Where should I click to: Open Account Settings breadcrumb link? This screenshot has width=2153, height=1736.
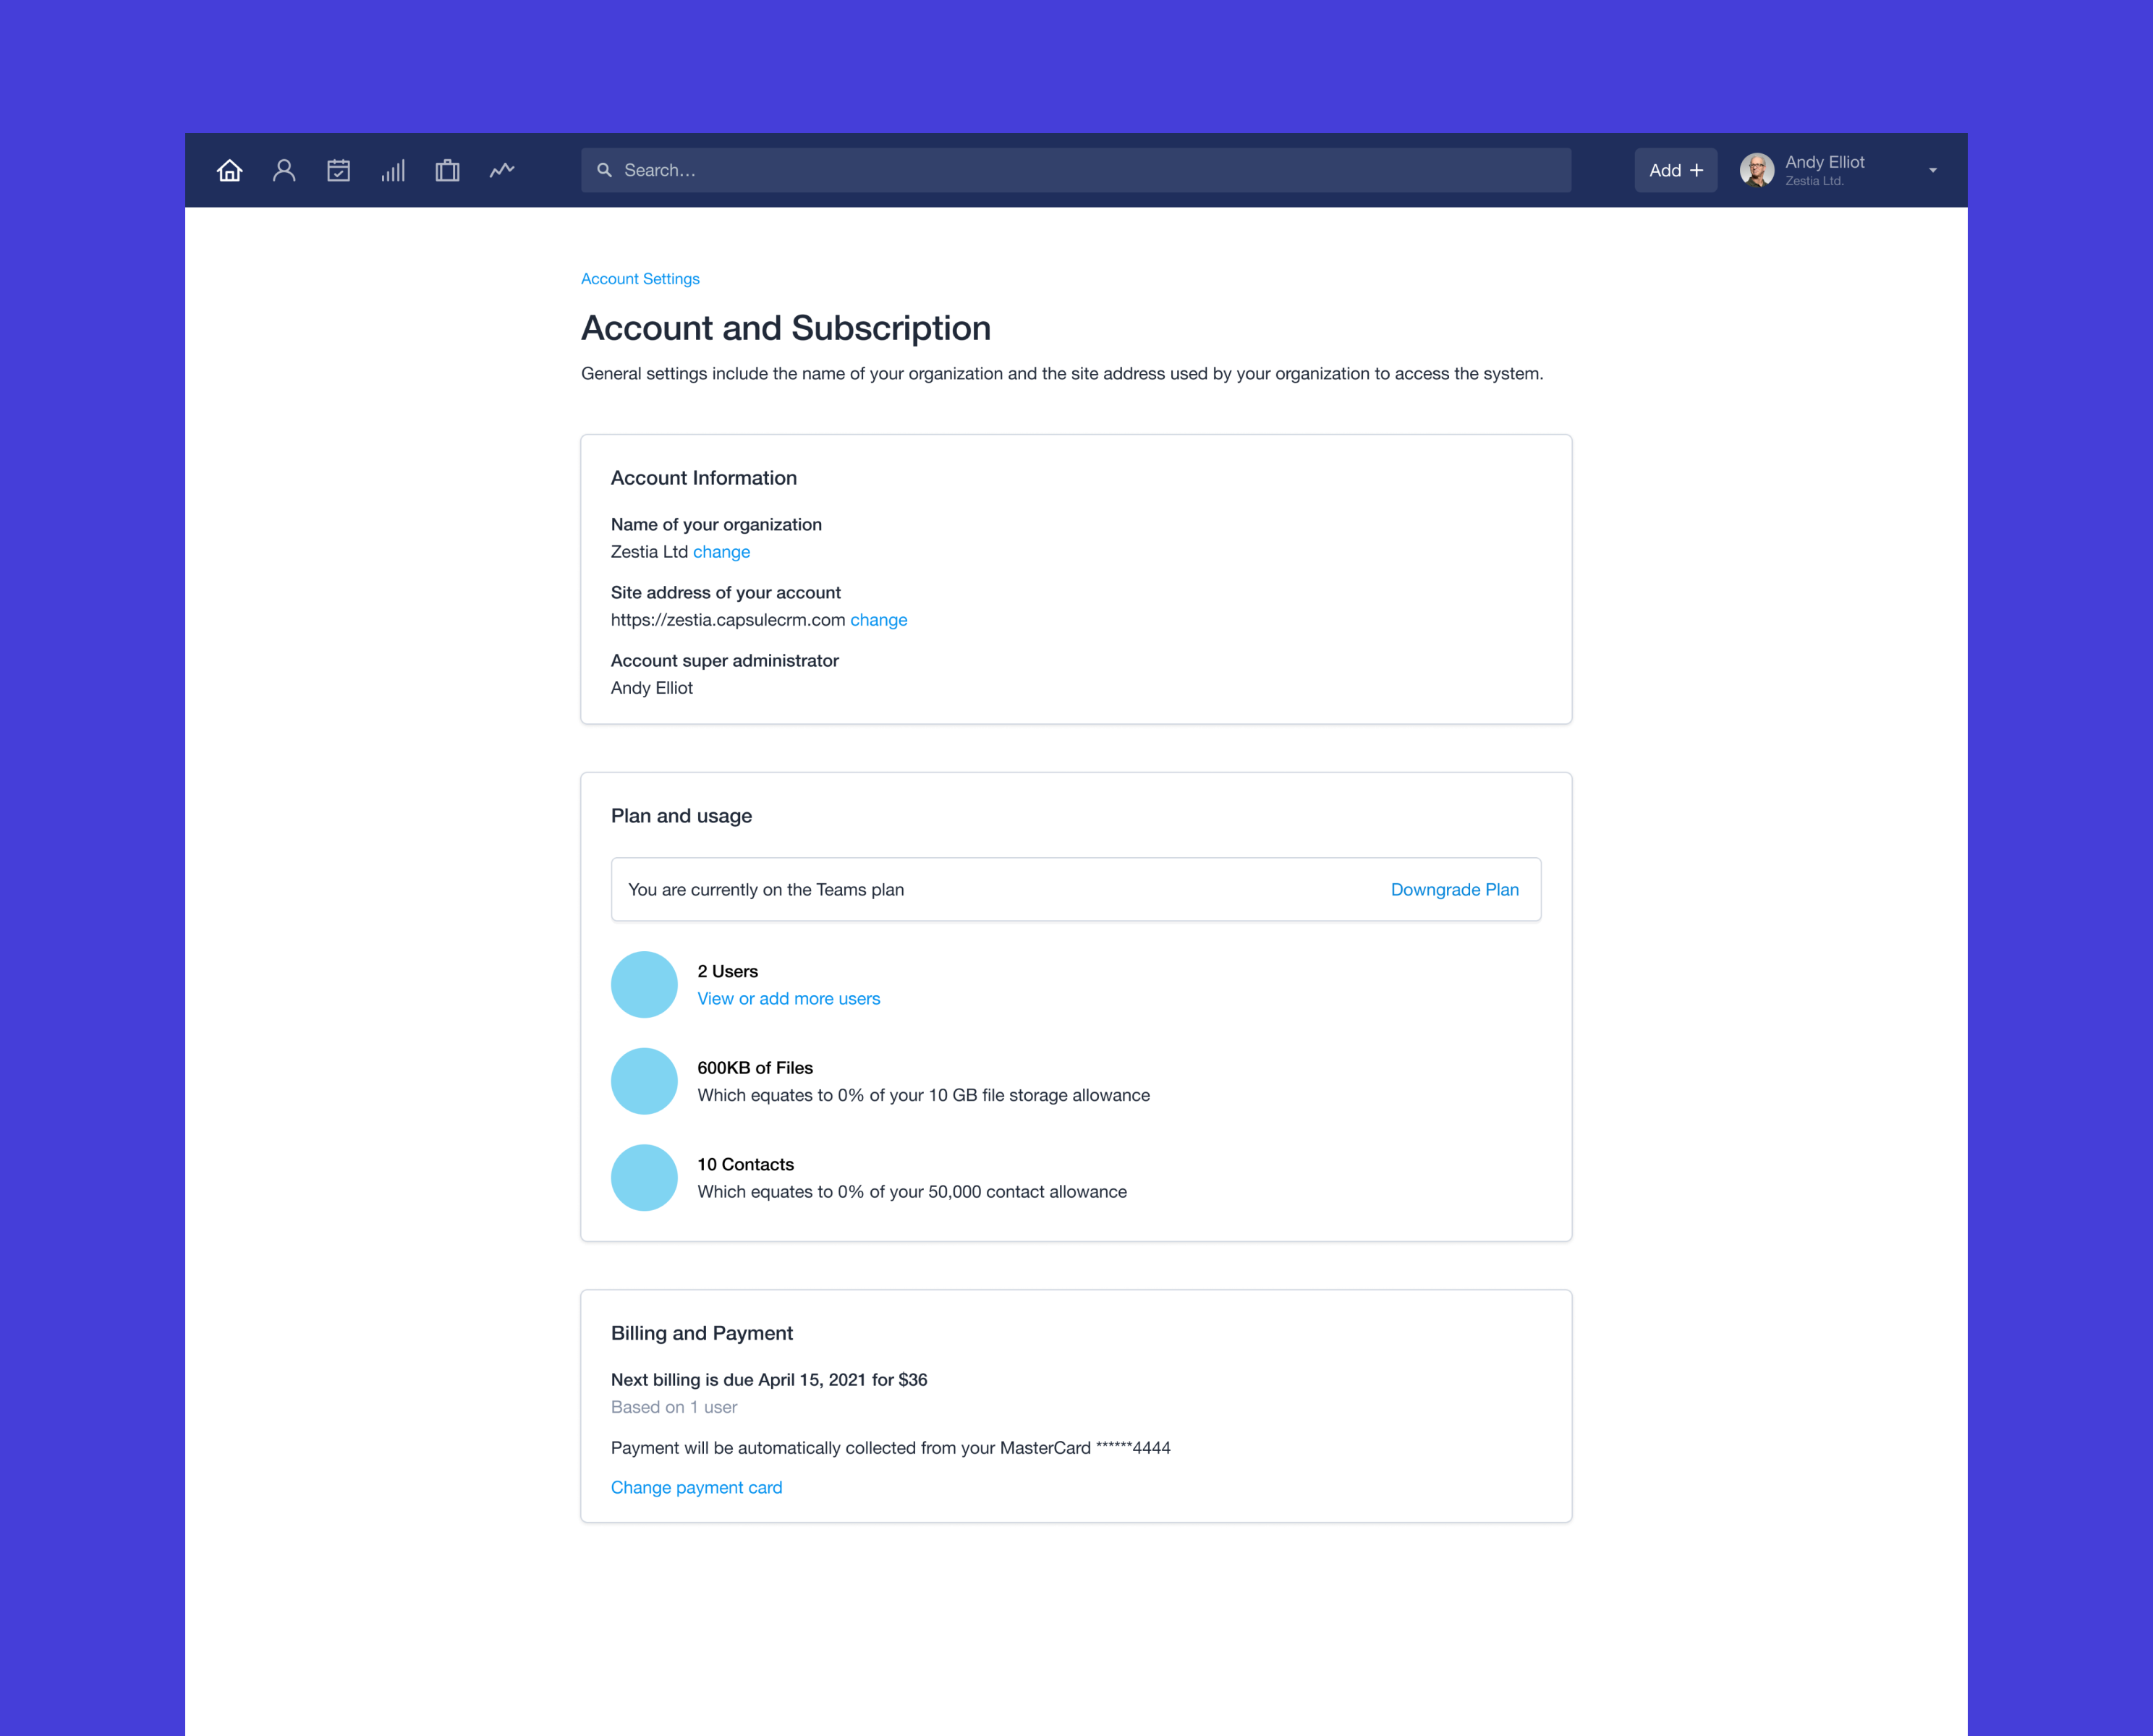point(640,279)
